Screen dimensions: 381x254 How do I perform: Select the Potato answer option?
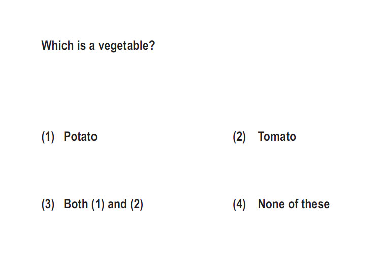(80, 136)
